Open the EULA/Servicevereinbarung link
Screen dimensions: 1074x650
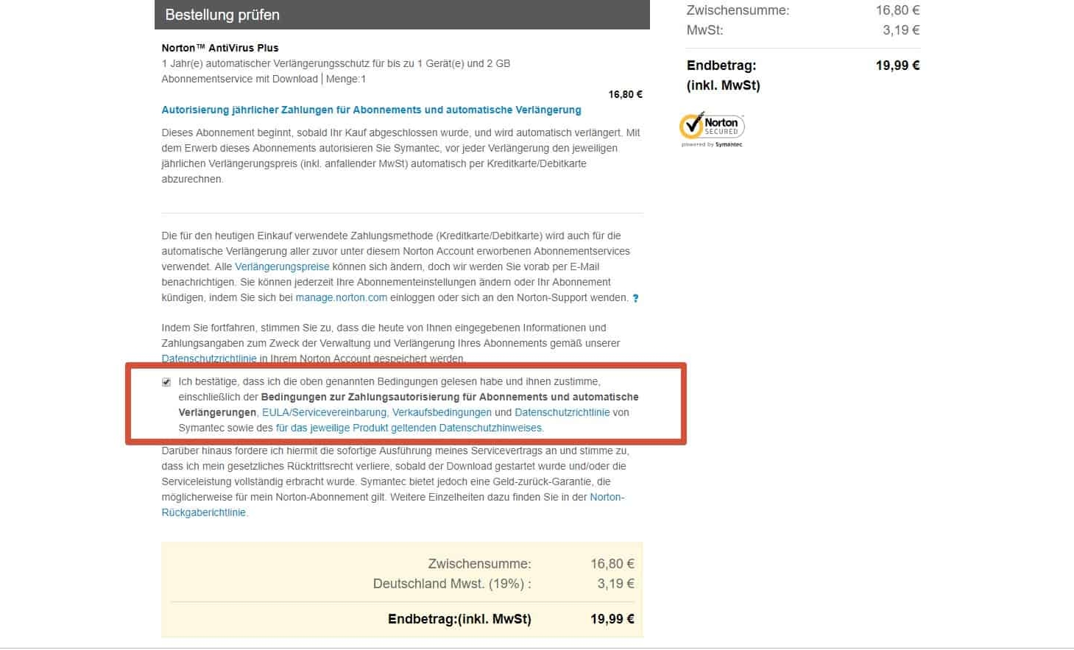[324, 412]
